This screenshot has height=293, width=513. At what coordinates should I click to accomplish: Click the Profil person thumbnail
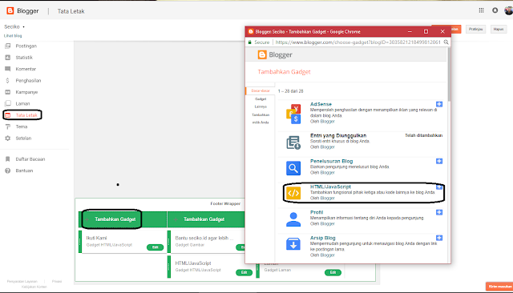[x=293, y=219]
